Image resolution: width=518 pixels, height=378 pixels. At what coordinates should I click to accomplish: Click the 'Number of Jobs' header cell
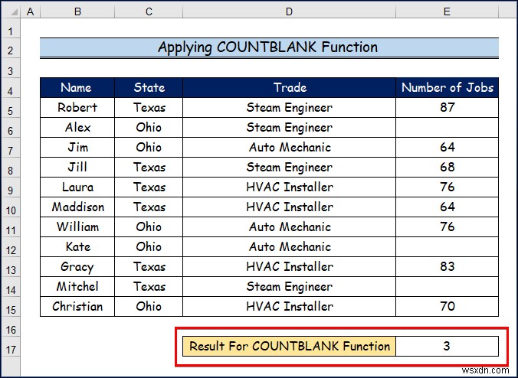click(x=448, y=88)
